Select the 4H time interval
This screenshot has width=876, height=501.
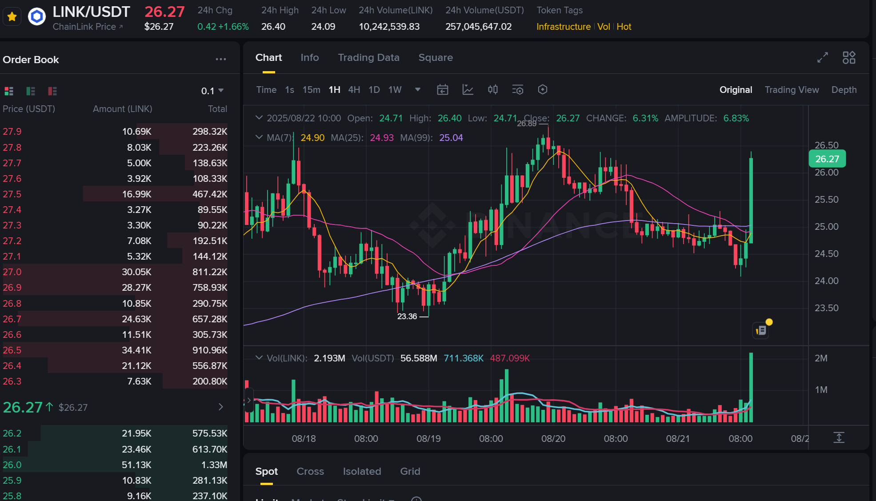pos(354,90)
